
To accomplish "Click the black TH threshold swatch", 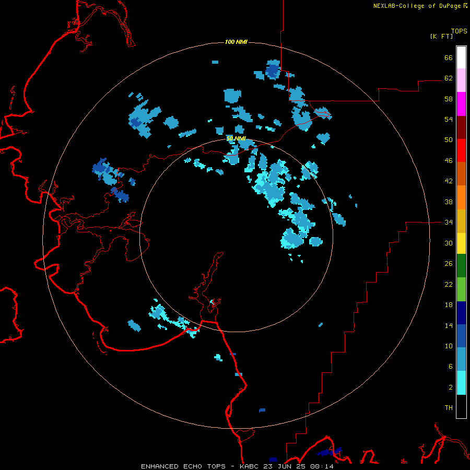I will [x=461, y=406].
